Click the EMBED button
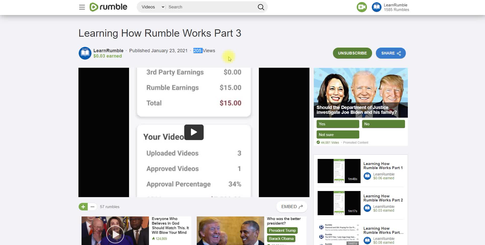The width and height of the screenshot is (485, 245). click(292, 207)
